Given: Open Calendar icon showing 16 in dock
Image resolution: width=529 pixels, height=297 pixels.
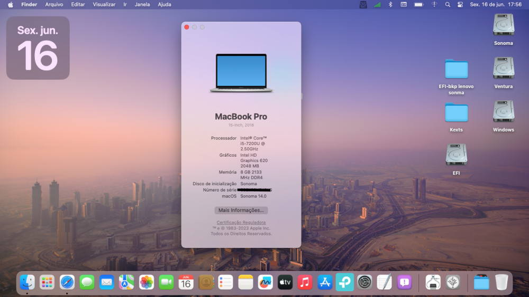Looking at the screenshot, I should coord(186,282).
